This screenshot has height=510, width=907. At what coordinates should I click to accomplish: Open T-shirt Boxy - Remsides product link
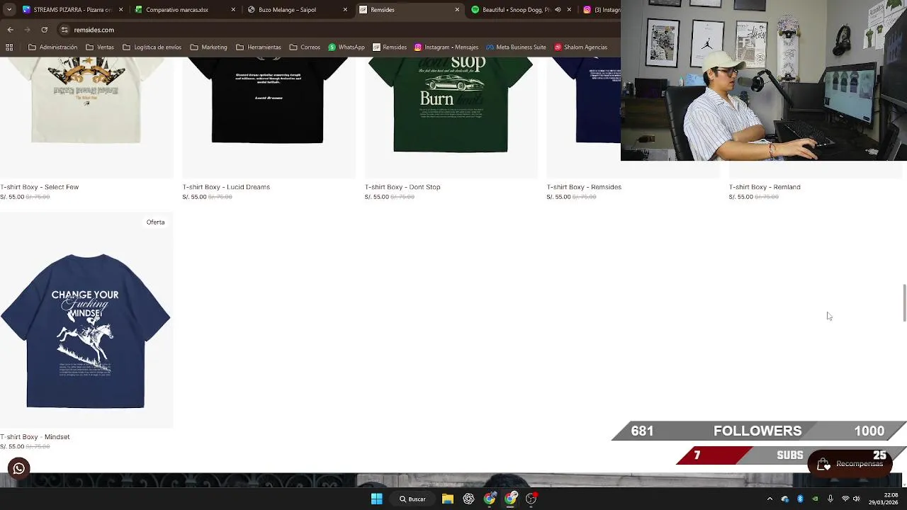[x=584, y=187]
